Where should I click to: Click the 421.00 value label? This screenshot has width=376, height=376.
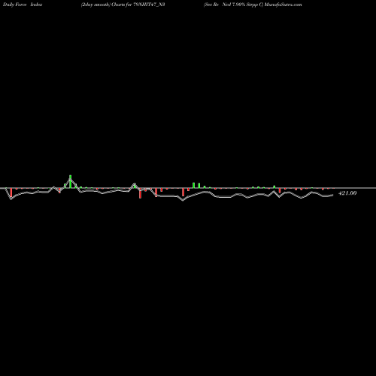[347, 193]
